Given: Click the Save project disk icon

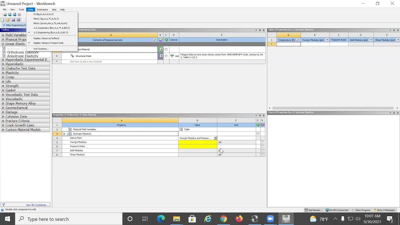Looking at the screenshot, I should [13, 20].
